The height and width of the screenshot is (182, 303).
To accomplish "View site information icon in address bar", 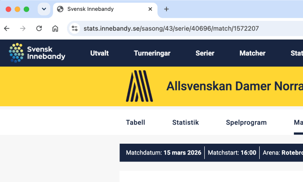I will click(75, 28).
